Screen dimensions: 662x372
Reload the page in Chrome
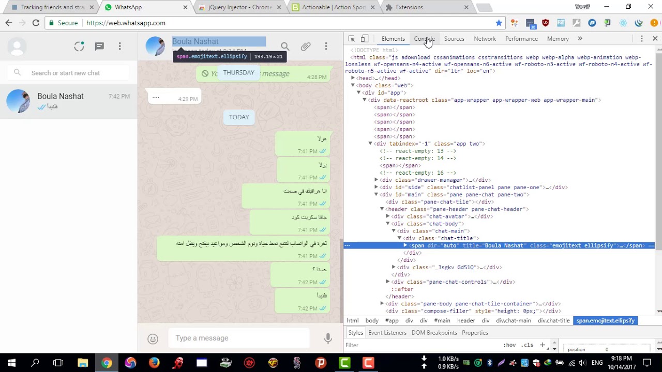pyautogui.click(x=36, y=23)
